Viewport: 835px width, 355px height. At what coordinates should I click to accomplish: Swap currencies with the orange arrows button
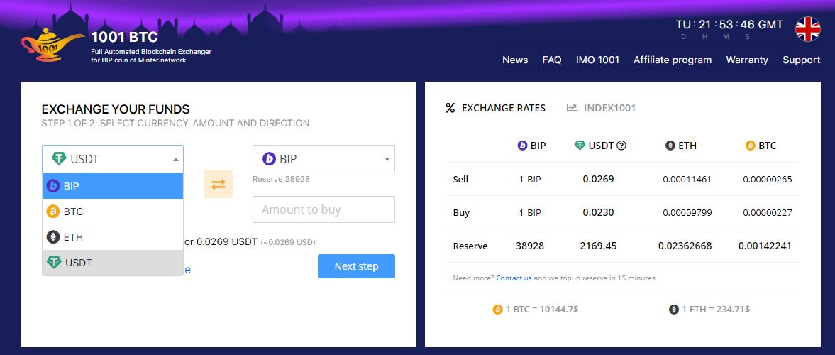tap(219, 184)
